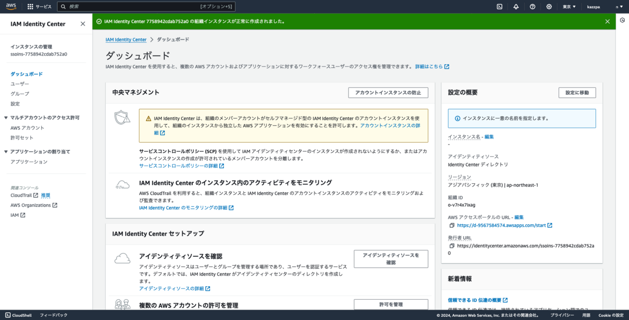Open AWS アカウント in the sidebar
This screenshot has width=629, height=320.
27,128
